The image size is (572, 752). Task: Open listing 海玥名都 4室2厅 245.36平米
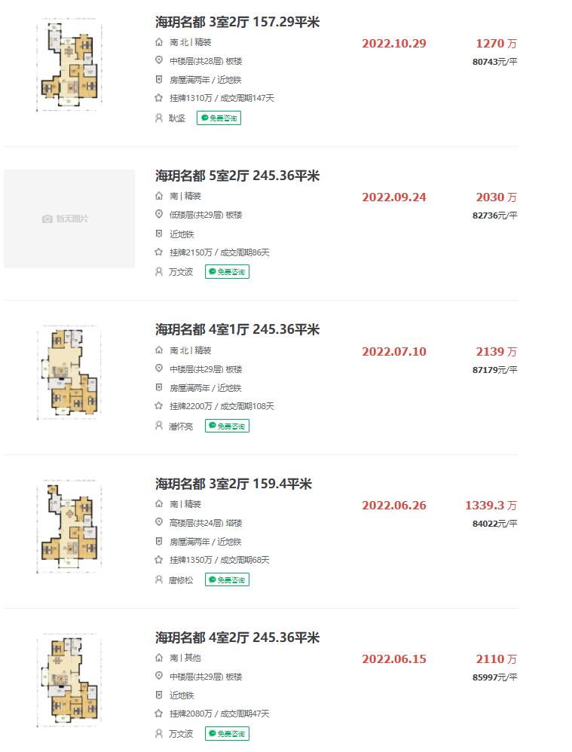(x=237, y=637)
